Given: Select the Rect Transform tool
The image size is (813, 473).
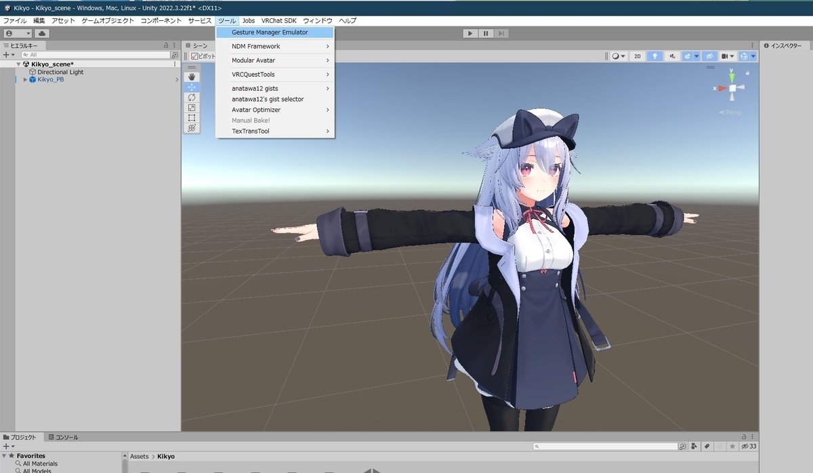Looking at the screenshot, I should tap(192, 117).
